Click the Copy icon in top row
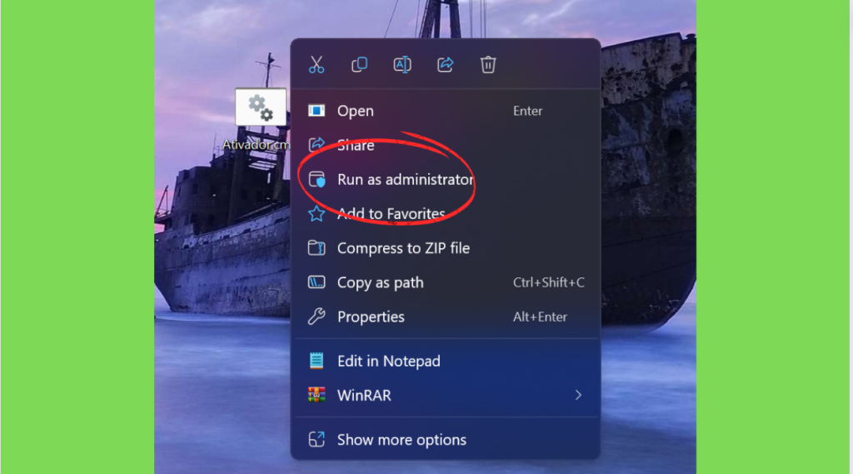The image size is (853, 474). (359, 65)
